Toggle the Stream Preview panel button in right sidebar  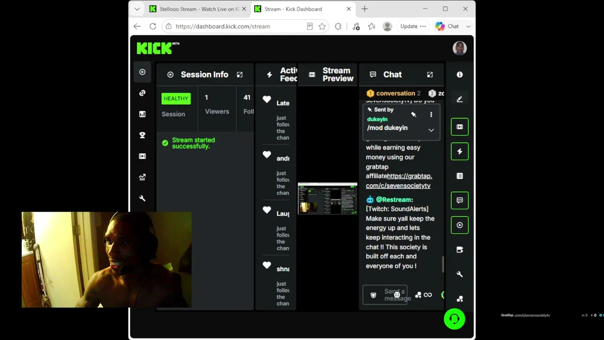[x=460, y=127]
